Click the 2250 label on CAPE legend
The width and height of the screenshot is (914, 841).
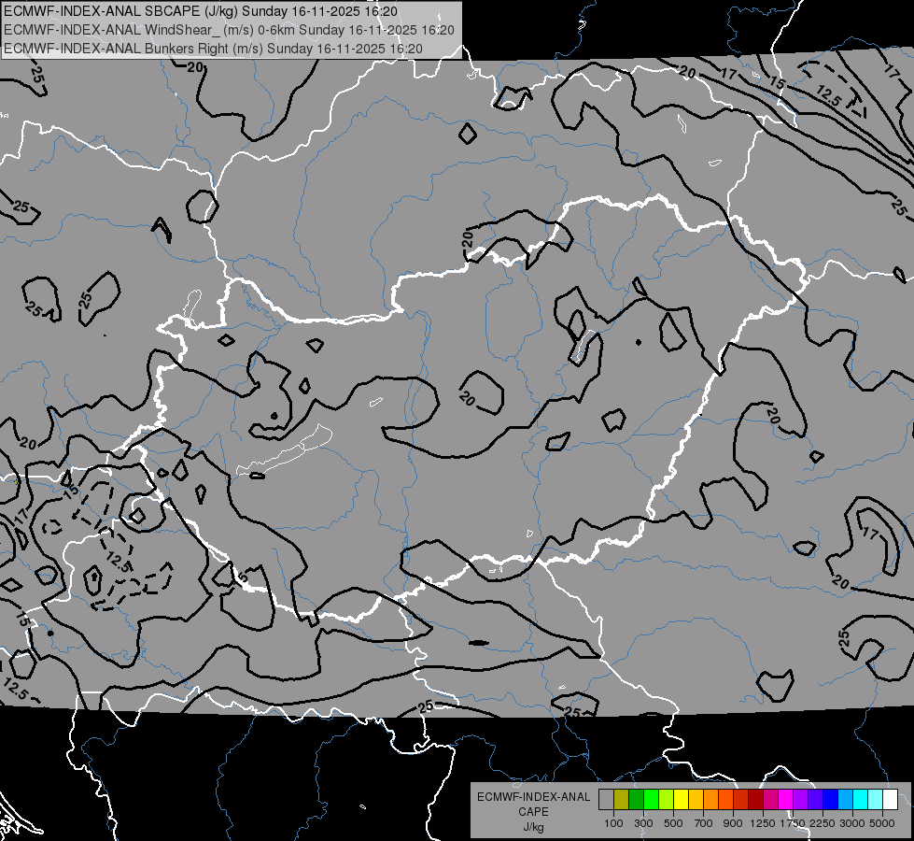(823, 823)
